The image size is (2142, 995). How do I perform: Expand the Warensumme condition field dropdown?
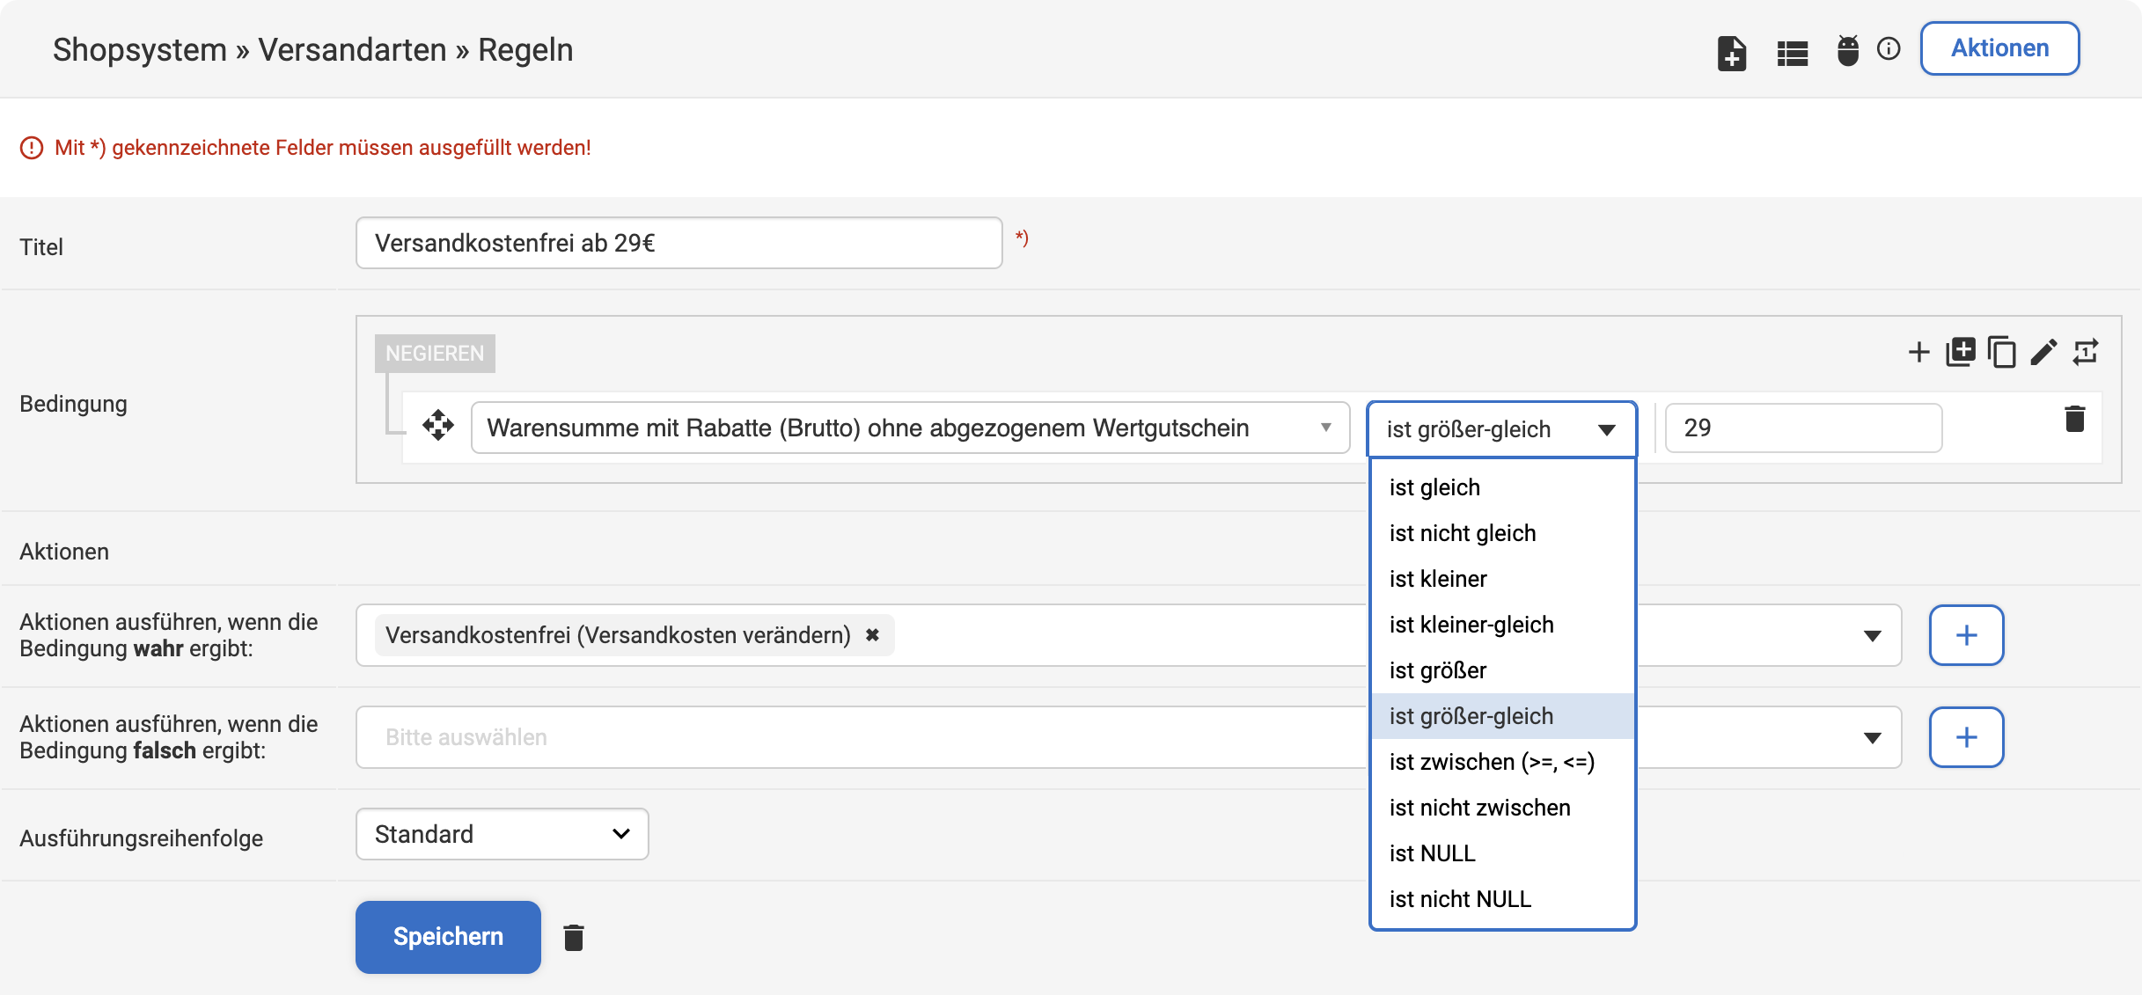pos(910,428)
